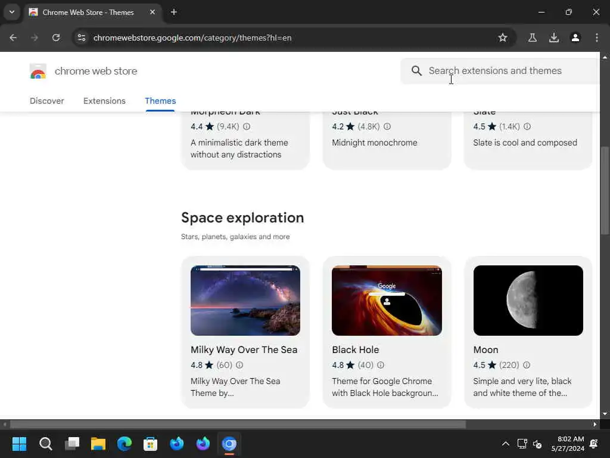Open the Black Hole theme title
The image size is (610, 458).
pos(355,349)
